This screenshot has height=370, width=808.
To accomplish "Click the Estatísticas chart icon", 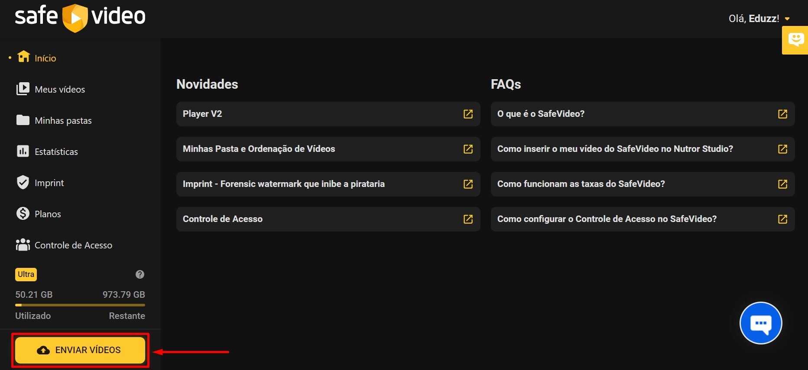I will pyautogui.click(x=23, y=151).
